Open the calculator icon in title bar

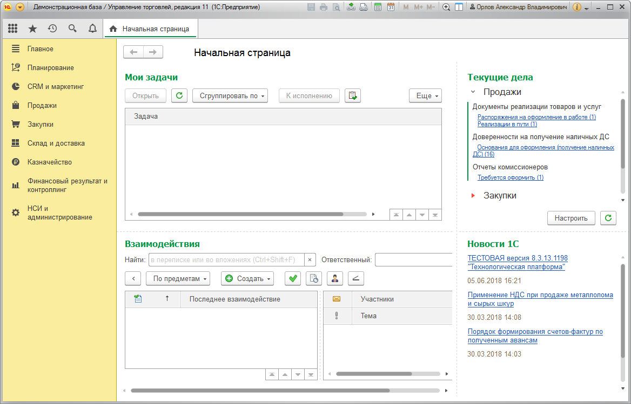378,7
